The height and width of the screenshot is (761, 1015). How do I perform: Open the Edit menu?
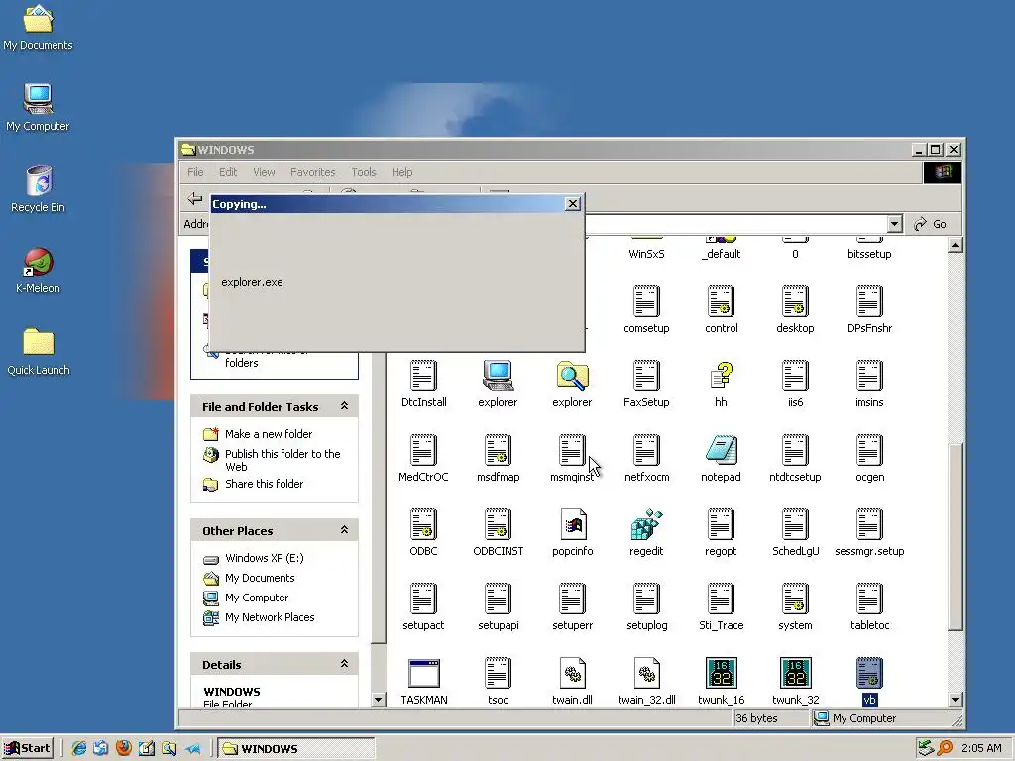coord(228,172)
